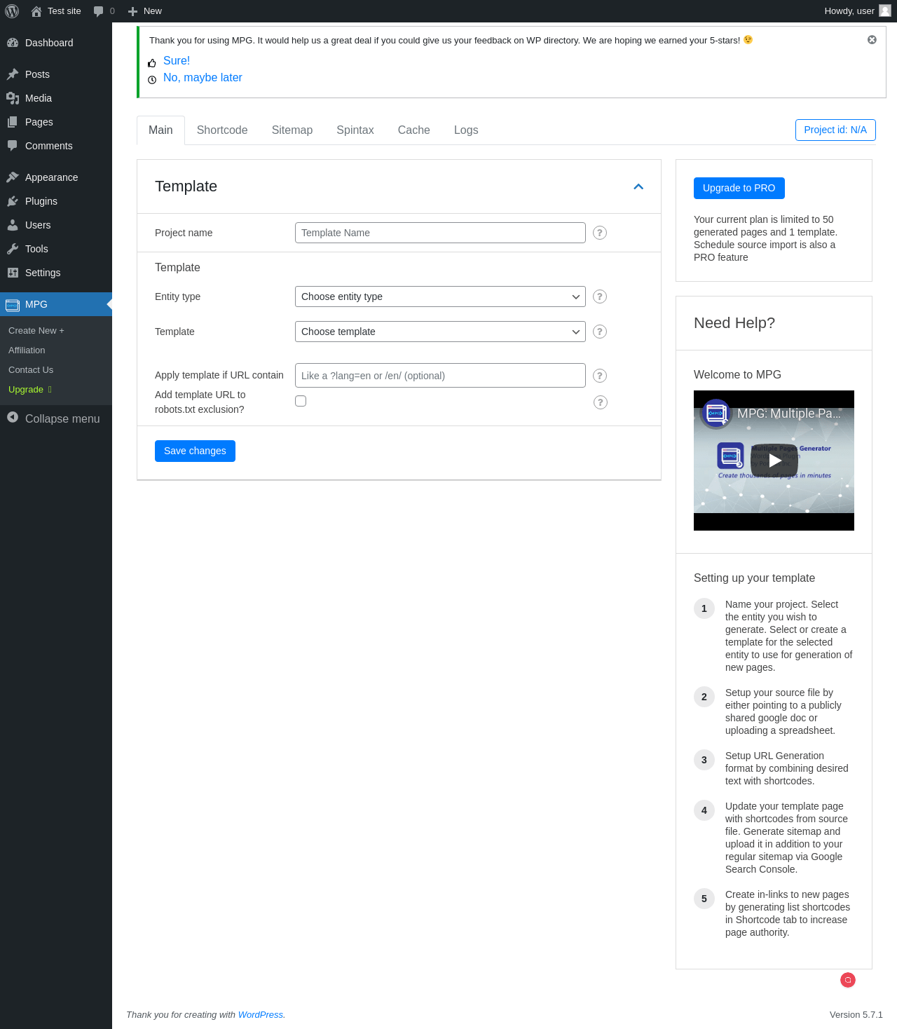Click the plus icon beside New

coord(132,11)
